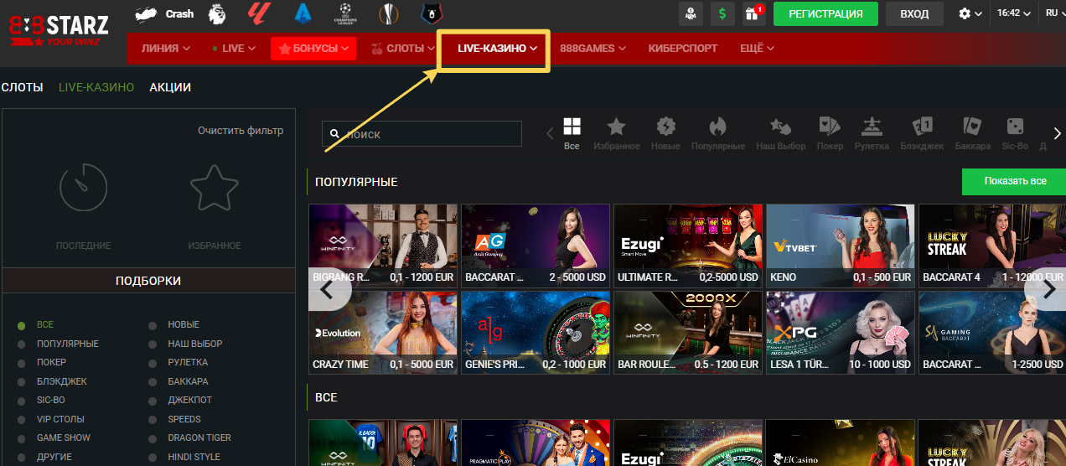The image size is (1066, 466).
Task: Open the КИБЕРСПОРТ menu item
Action: pyautogui.click(x=682, y=49)
